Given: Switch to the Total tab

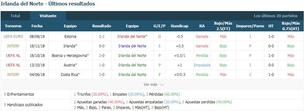Looking at the screenshot, I should 15,16.
